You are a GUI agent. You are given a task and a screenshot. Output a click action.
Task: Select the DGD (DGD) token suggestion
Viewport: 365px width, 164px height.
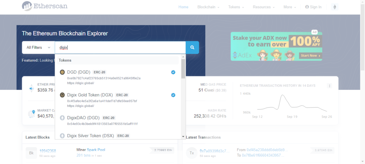[x=118, y=77]
